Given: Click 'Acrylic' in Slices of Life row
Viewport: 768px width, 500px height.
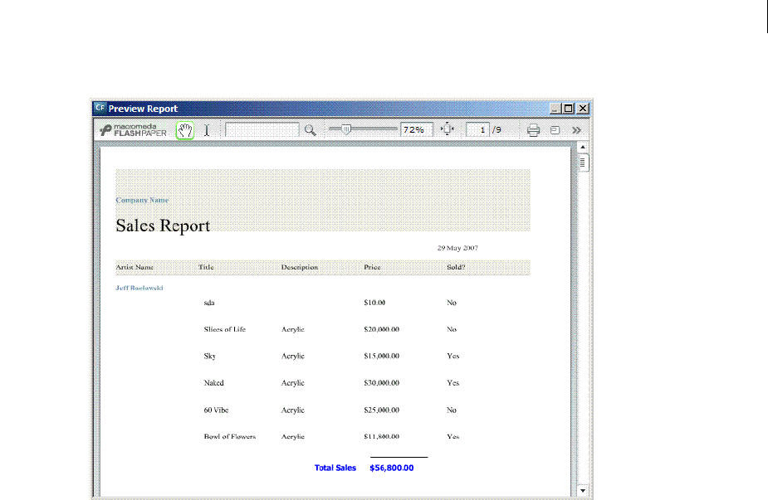Looking at the screenshot, I should pos(293,330).
